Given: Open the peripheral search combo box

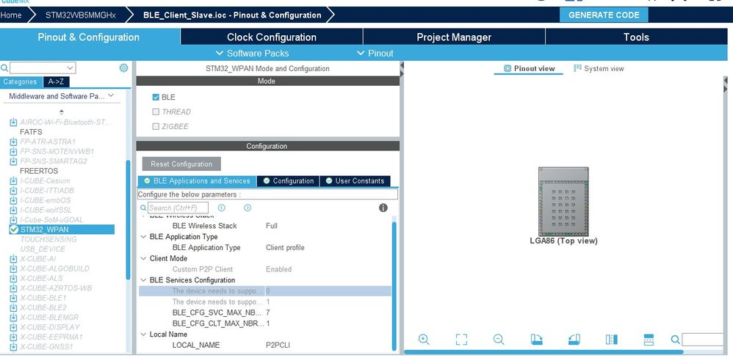Looking at the screenshot, I should point(43,68).
